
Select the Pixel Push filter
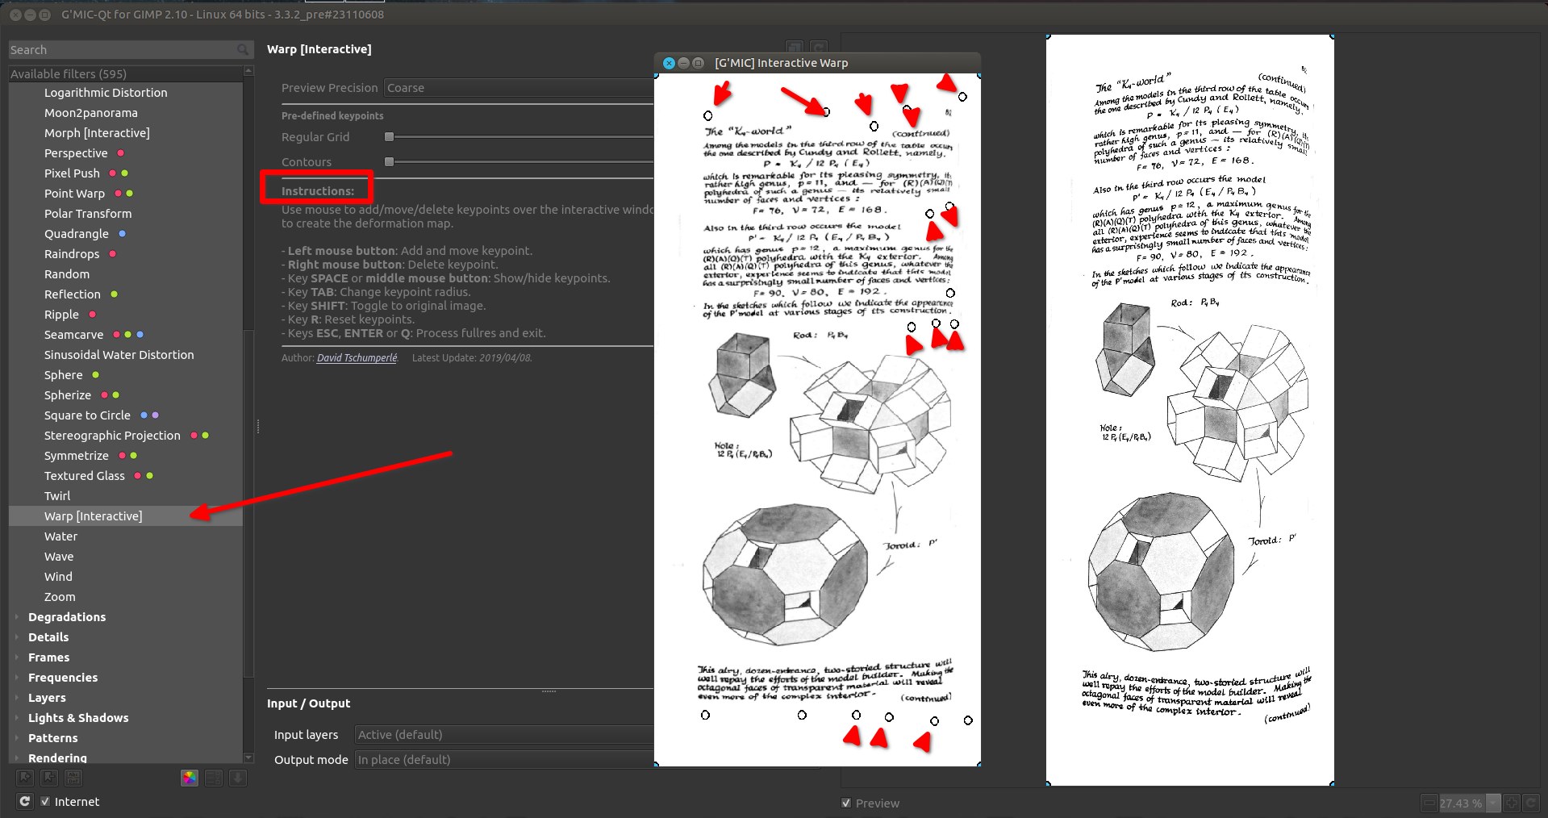coord(72,173)
